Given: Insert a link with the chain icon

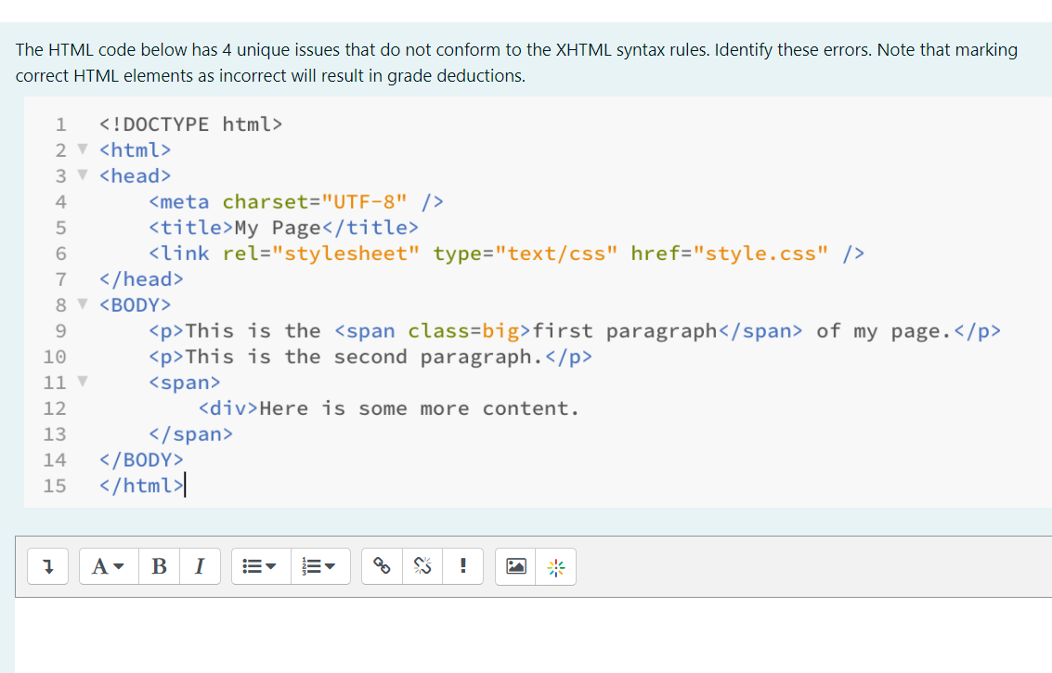Looking at the screenshot, I should point(382,566).
